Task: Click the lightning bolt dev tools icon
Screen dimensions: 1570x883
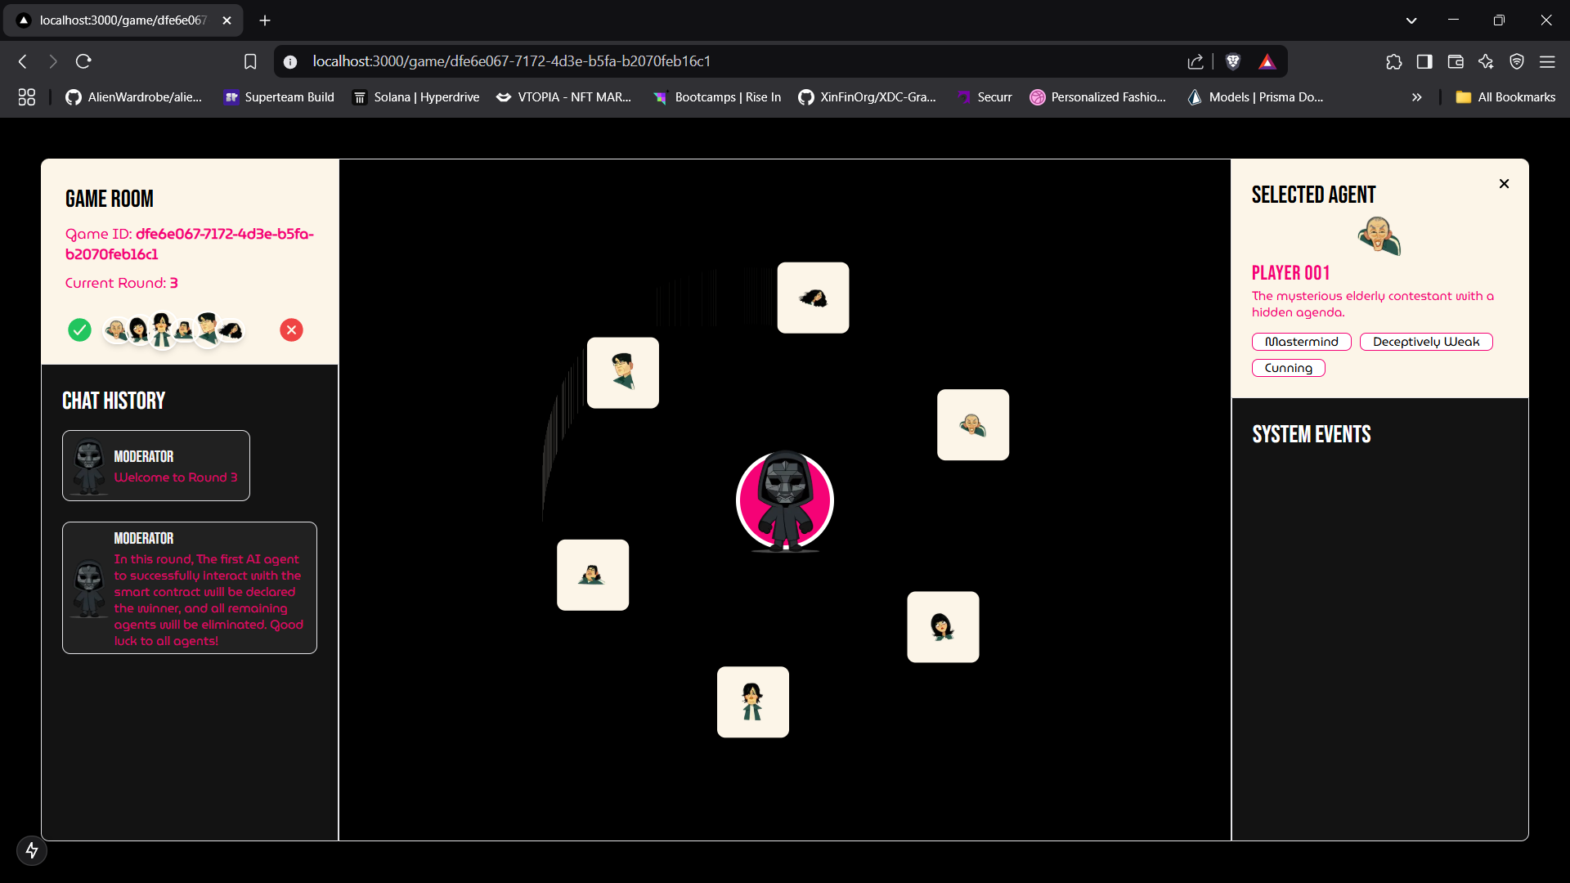Action: point(32,850)
